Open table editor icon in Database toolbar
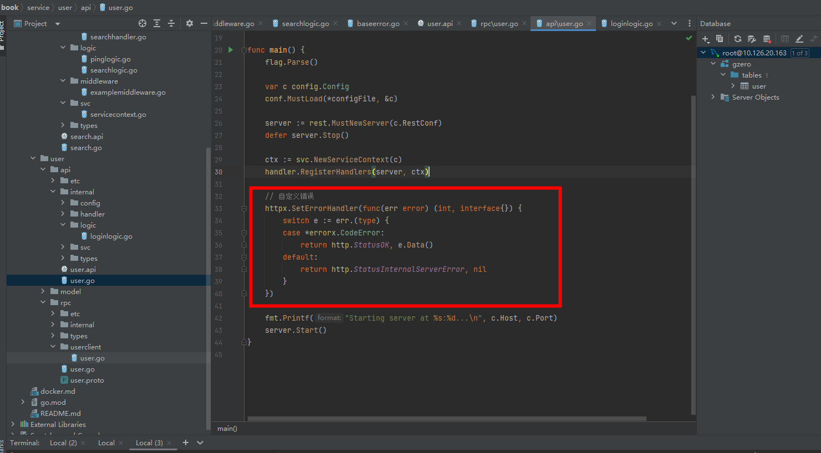The height and width of the screenshot is (453, 821). tap(785, 39)
